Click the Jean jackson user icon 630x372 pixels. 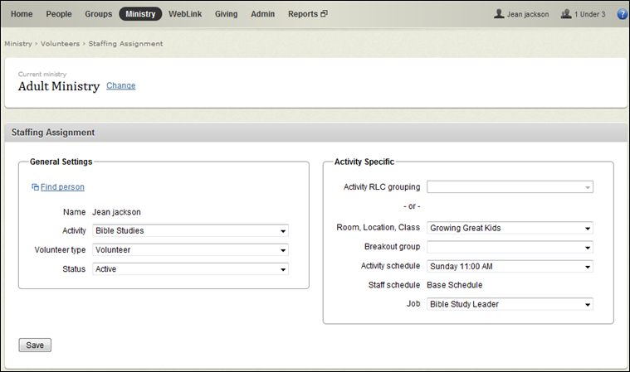point(499,14)
